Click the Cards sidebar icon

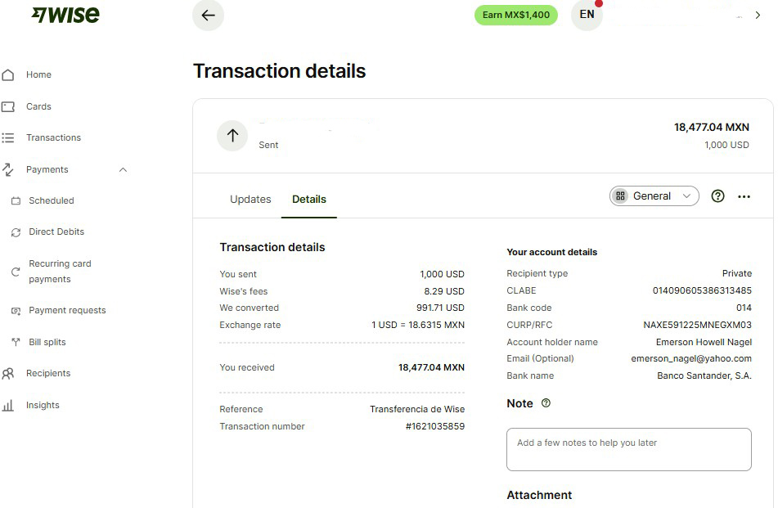tap(8, 106)
